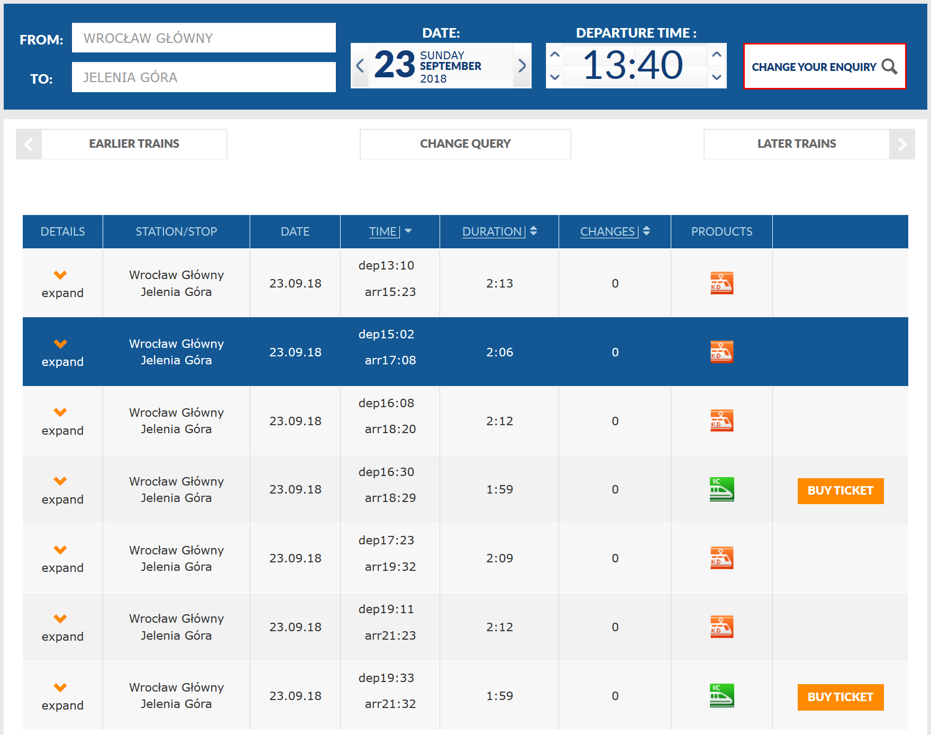
Task: Increase departure minutes with up arrow
Action: tap(717, 55)
